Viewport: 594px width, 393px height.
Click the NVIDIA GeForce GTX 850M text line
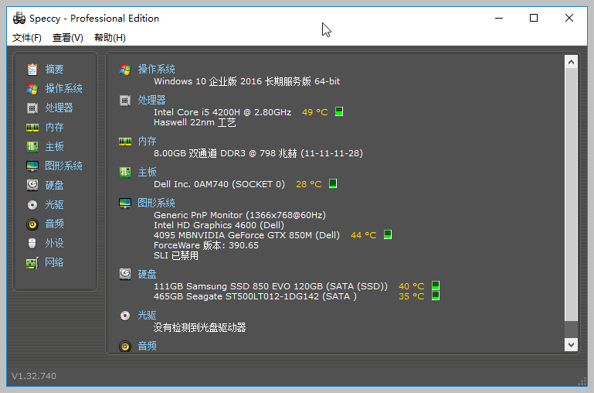[x=246, y=235]
